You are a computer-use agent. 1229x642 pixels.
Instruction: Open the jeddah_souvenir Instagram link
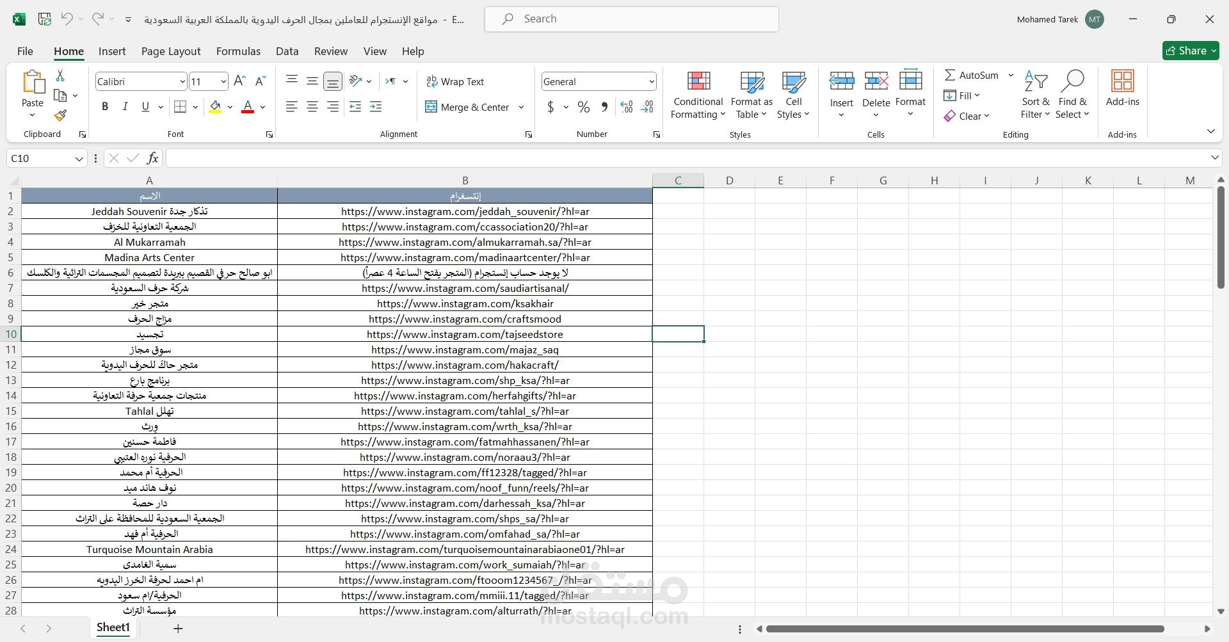pyautogui.click(x=465, y=211)
